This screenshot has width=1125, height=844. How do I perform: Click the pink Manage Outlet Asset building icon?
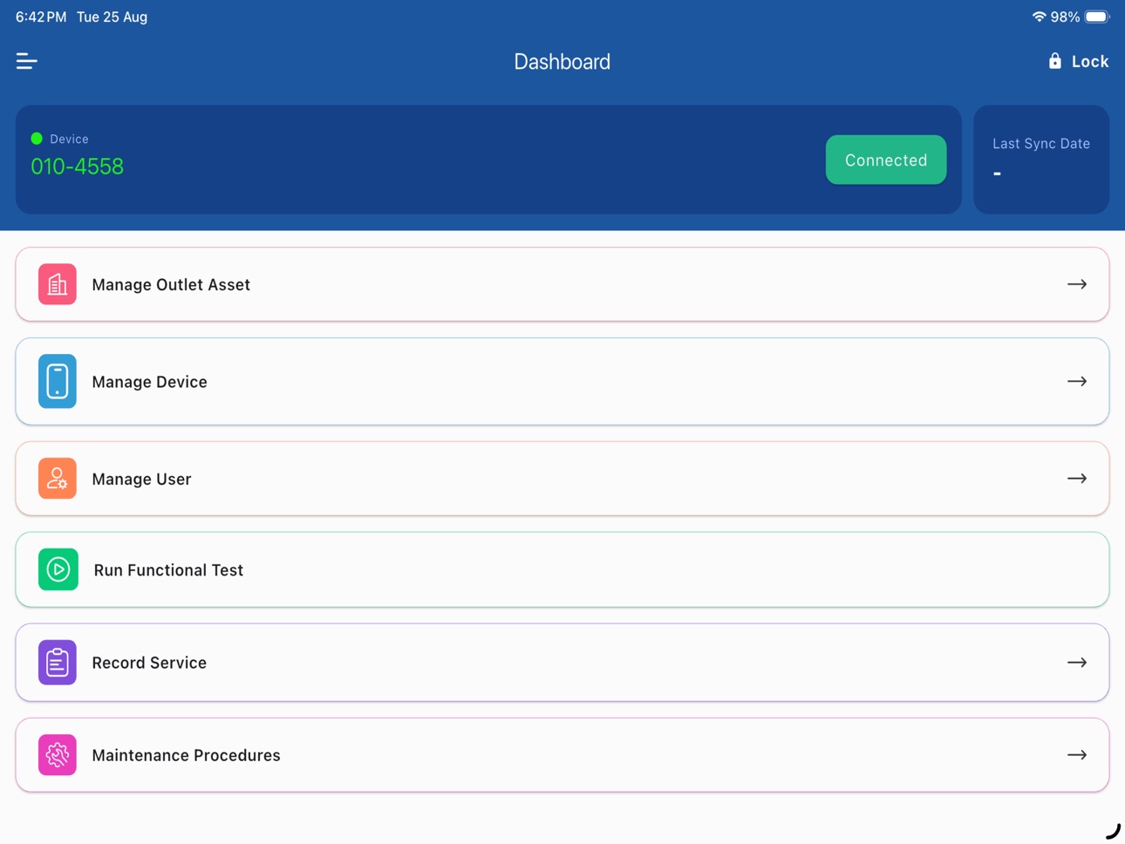pos(58,284)
